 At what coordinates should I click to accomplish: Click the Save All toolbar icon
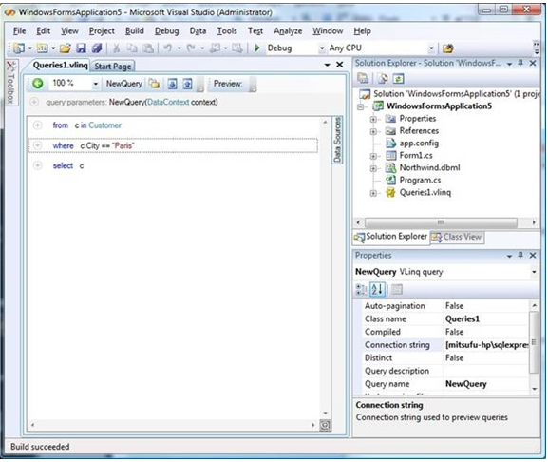tap(97, 48)
